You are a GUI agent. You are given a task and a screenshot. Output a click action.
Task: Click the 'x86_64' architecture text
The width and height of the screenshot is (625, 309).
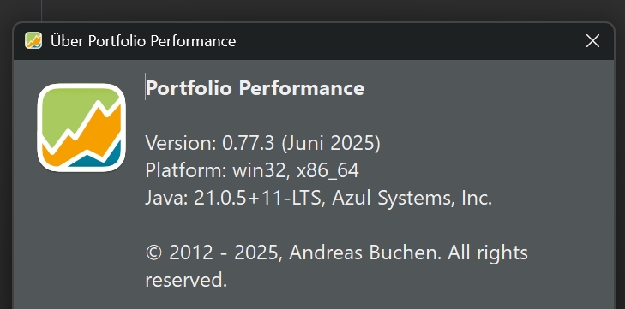point(328,172)
